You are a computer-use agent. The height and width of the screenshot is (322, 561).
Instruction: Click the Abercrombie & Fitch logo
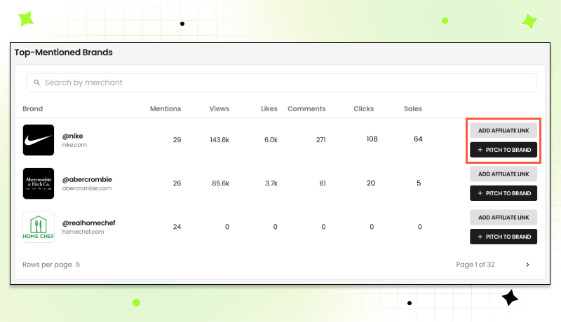39,183
